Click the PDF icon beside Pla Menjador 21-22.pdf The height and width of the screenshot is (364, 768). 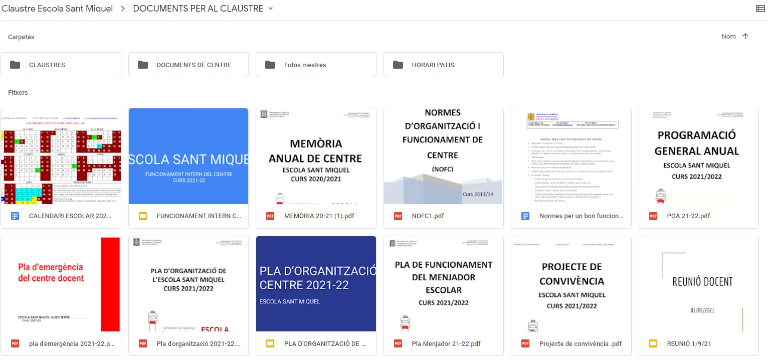[398, 343]
